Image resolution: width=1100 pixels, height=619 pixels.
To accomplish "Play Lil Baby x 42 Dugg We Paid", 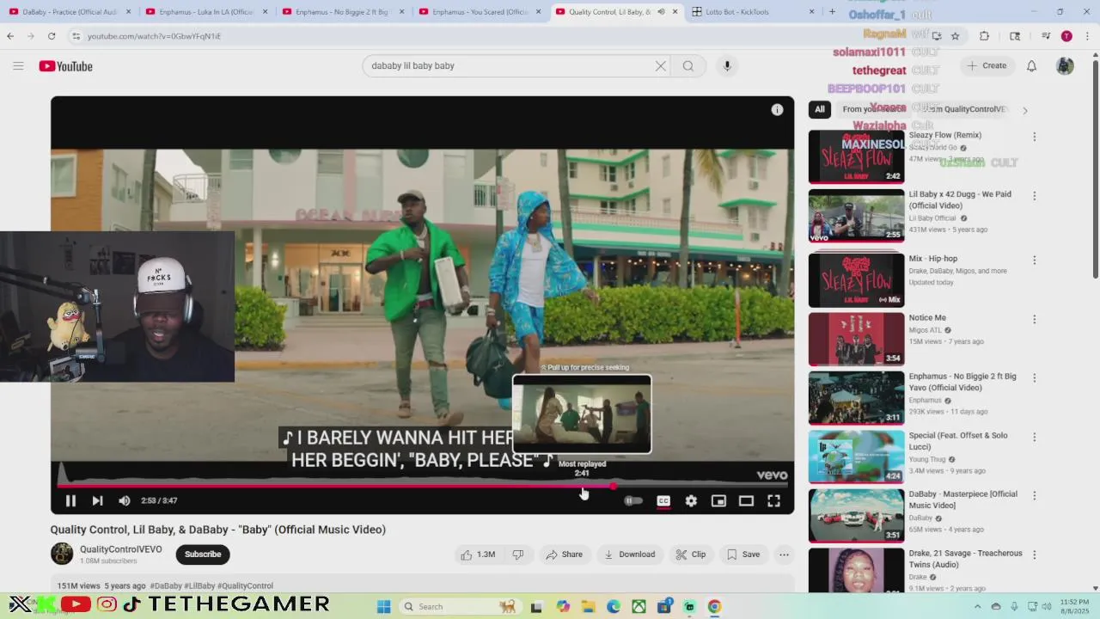I will click(856, 216).
